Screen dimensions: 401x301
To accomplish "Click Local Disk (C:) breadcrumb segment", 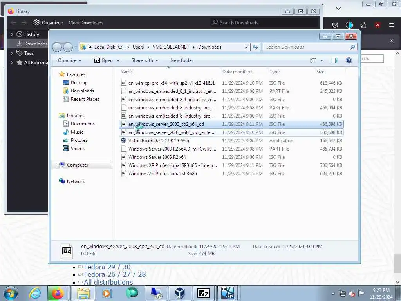I will [x=109, y=47].
